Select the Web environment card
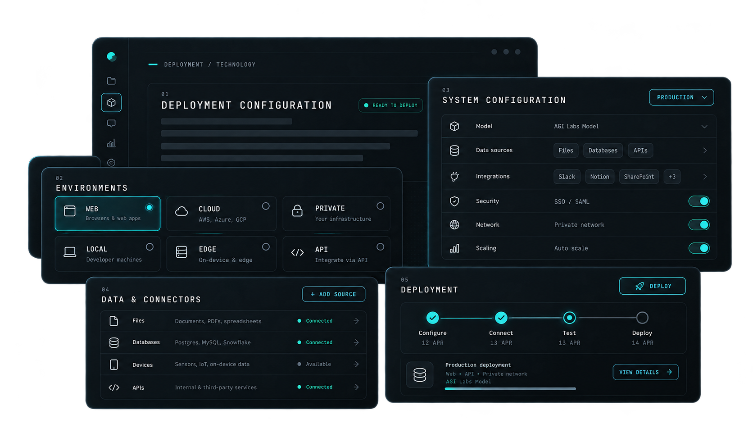 [x=108, y=214]
